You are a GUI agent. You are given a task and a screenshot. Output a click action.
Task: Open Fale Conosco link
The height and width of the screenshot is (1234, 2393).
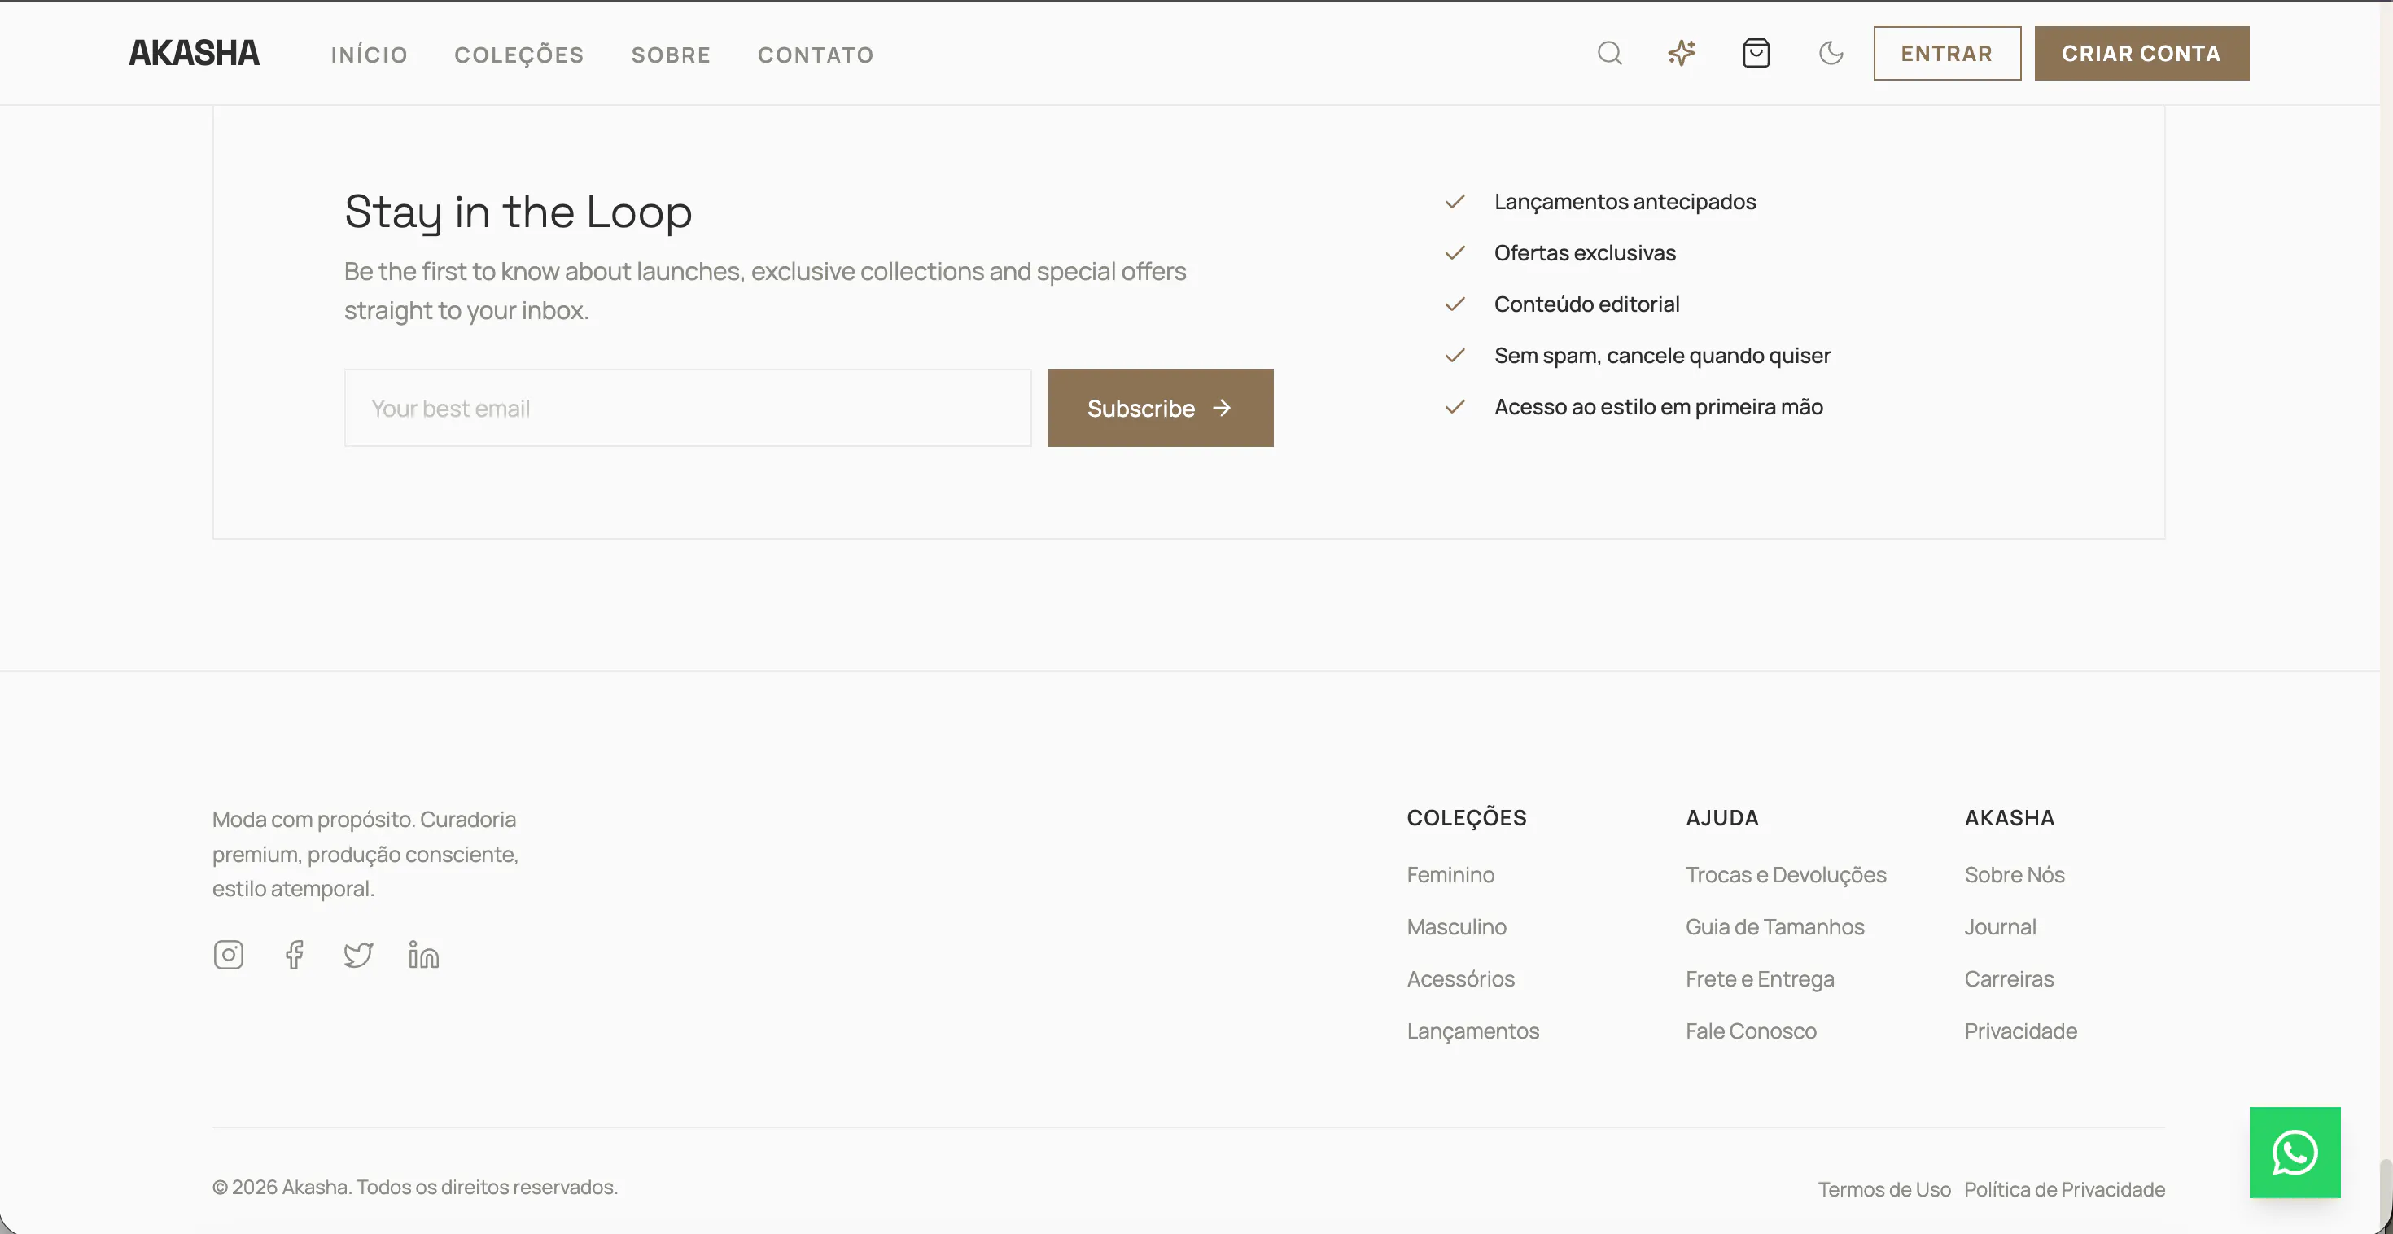[1750, 1031]
